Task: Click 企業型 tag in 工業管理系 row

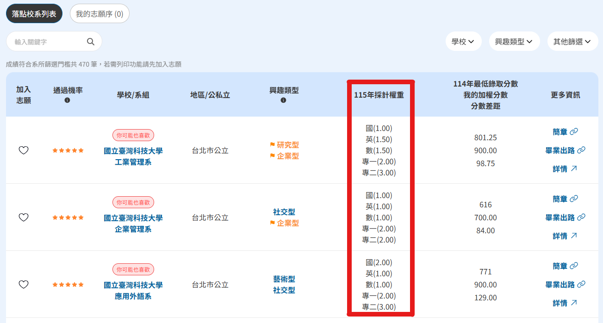Action: [284, 156]
